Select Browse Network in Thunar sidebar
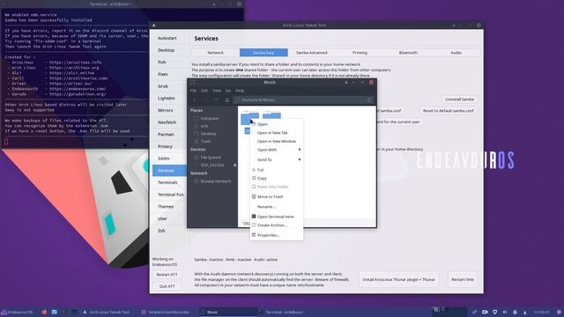 (215, 181)
